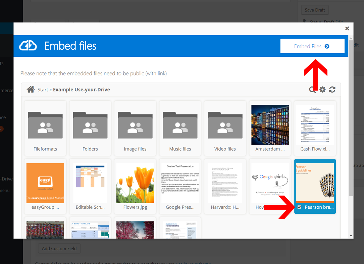
Task: Select the Amsterdam image thumbnail
Action: coord(270,125)
